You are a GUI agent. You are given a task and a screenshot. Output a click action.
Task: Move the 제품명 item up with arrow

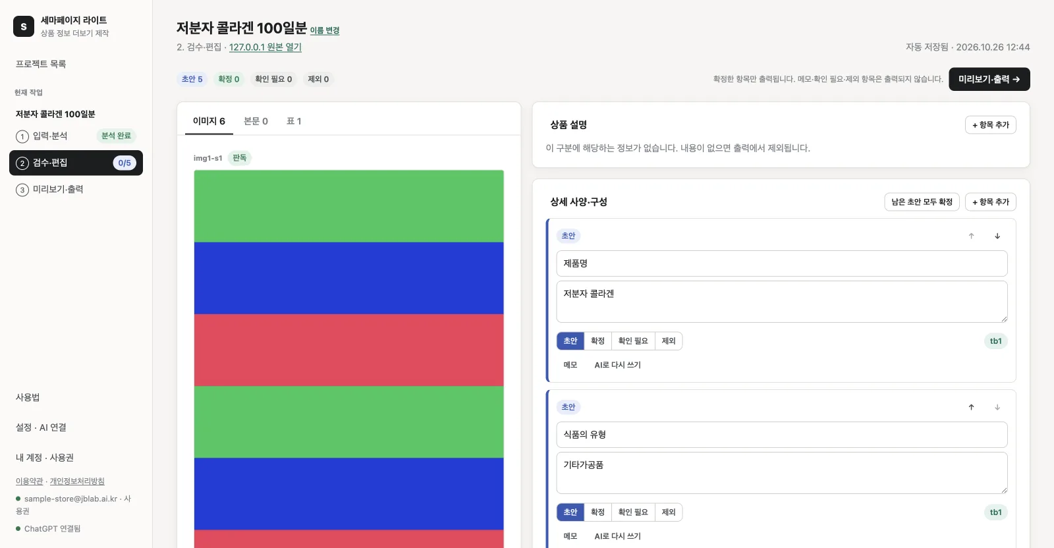(x=971, y=236)
